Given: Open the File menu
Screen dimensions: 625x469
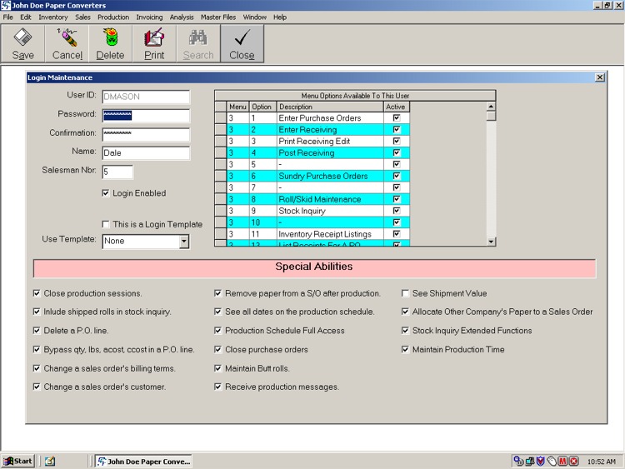Looking at the screenshot, I should click(8, 17).
